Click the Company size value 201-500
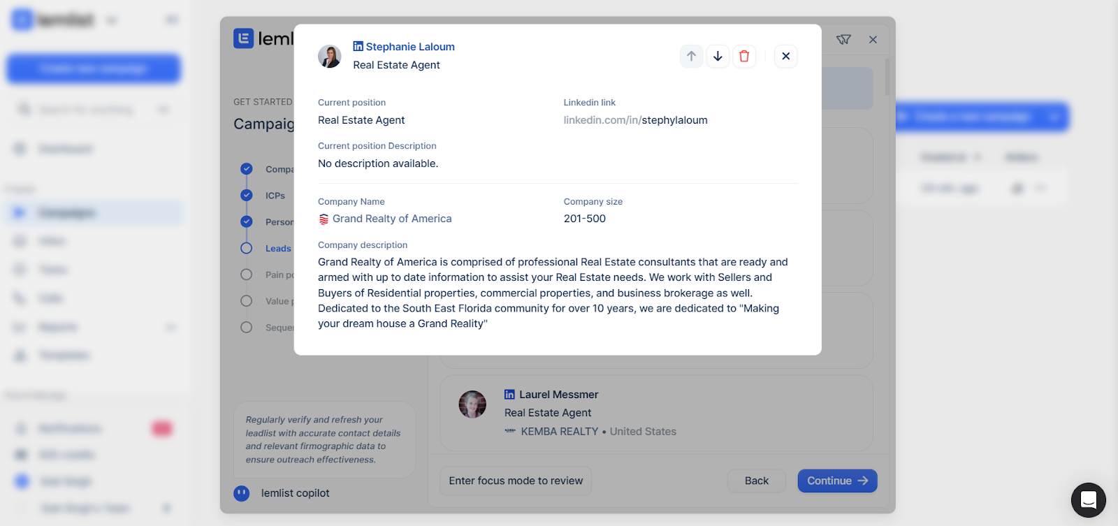 [585, 219]
